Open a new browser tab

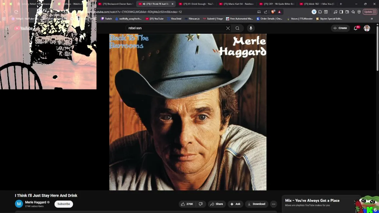tap(341, 4)
